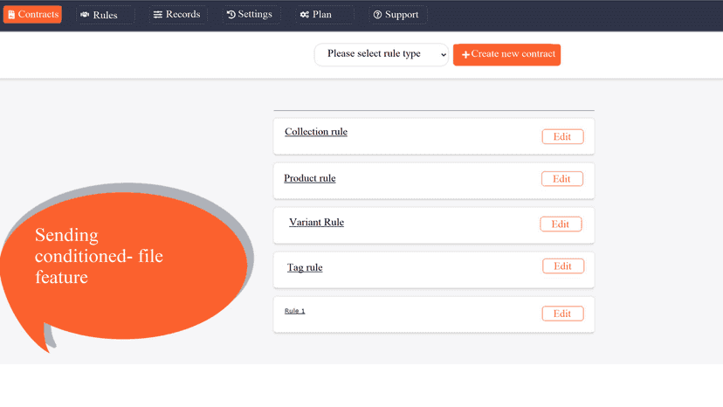Viewport: 723px width, 407px height.
Task: Open the Rule 1 link
Action: (294, 311)
